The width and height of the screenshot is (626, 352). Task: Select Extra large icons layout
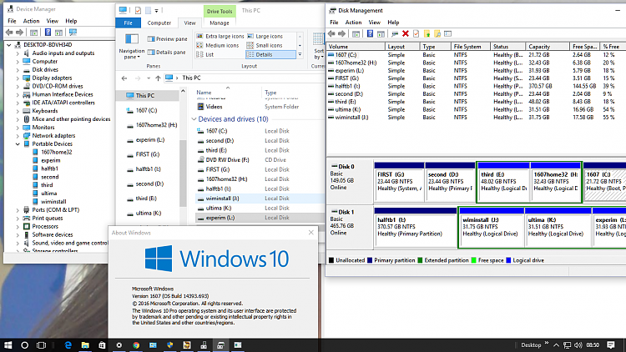(x=220, y=37)
